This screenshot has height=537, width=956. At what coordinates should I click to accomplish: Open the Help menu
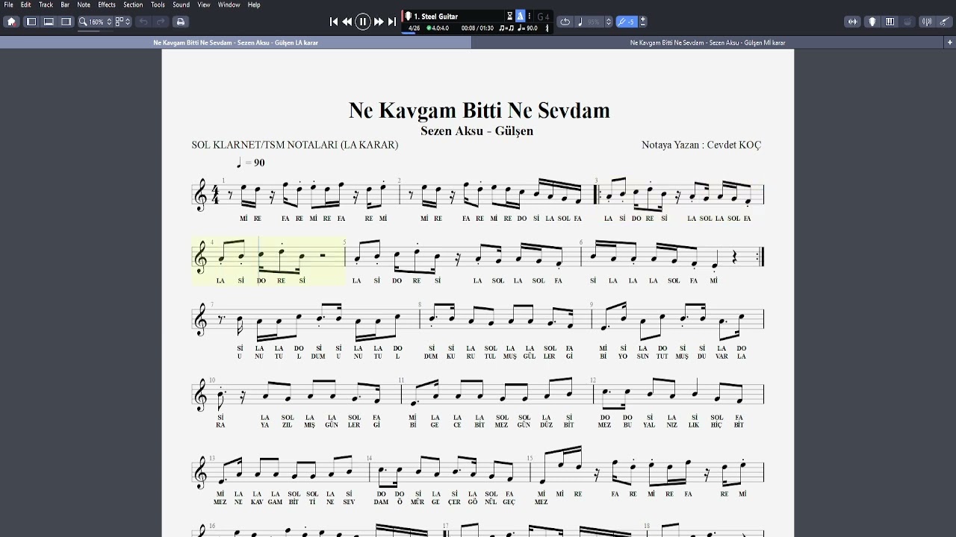(254, 4)
